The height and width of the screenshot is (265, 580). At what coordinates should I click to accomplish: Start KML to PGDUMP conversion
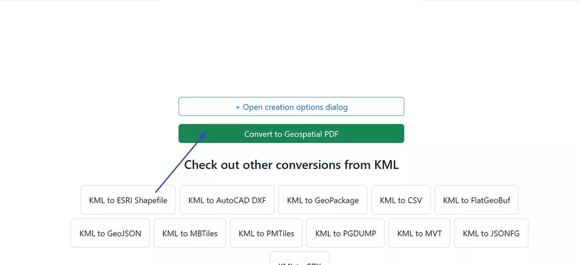345,232
